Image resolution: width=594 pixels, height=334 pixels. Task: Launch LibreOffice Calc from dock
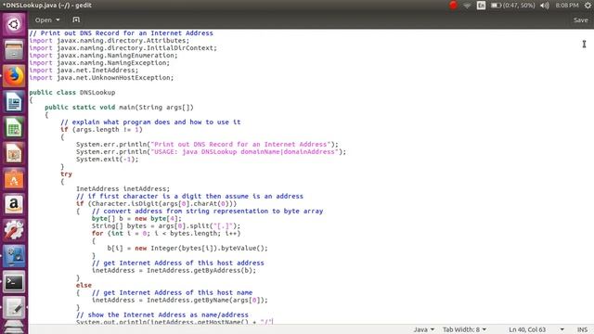pos(14,127)
